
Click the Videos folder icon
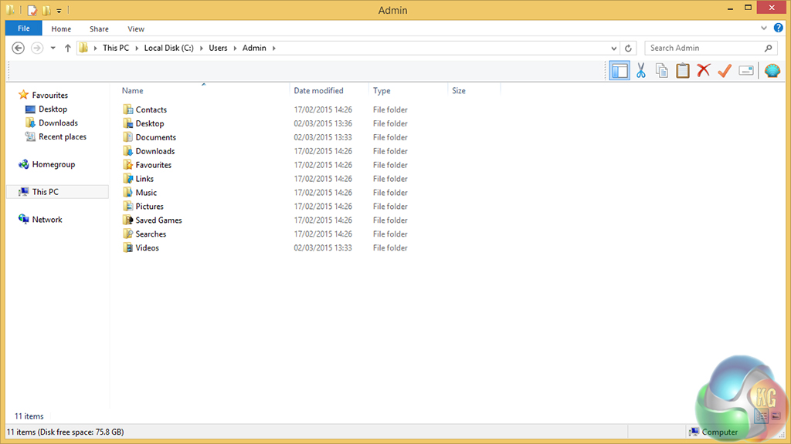tap(128, 247)
